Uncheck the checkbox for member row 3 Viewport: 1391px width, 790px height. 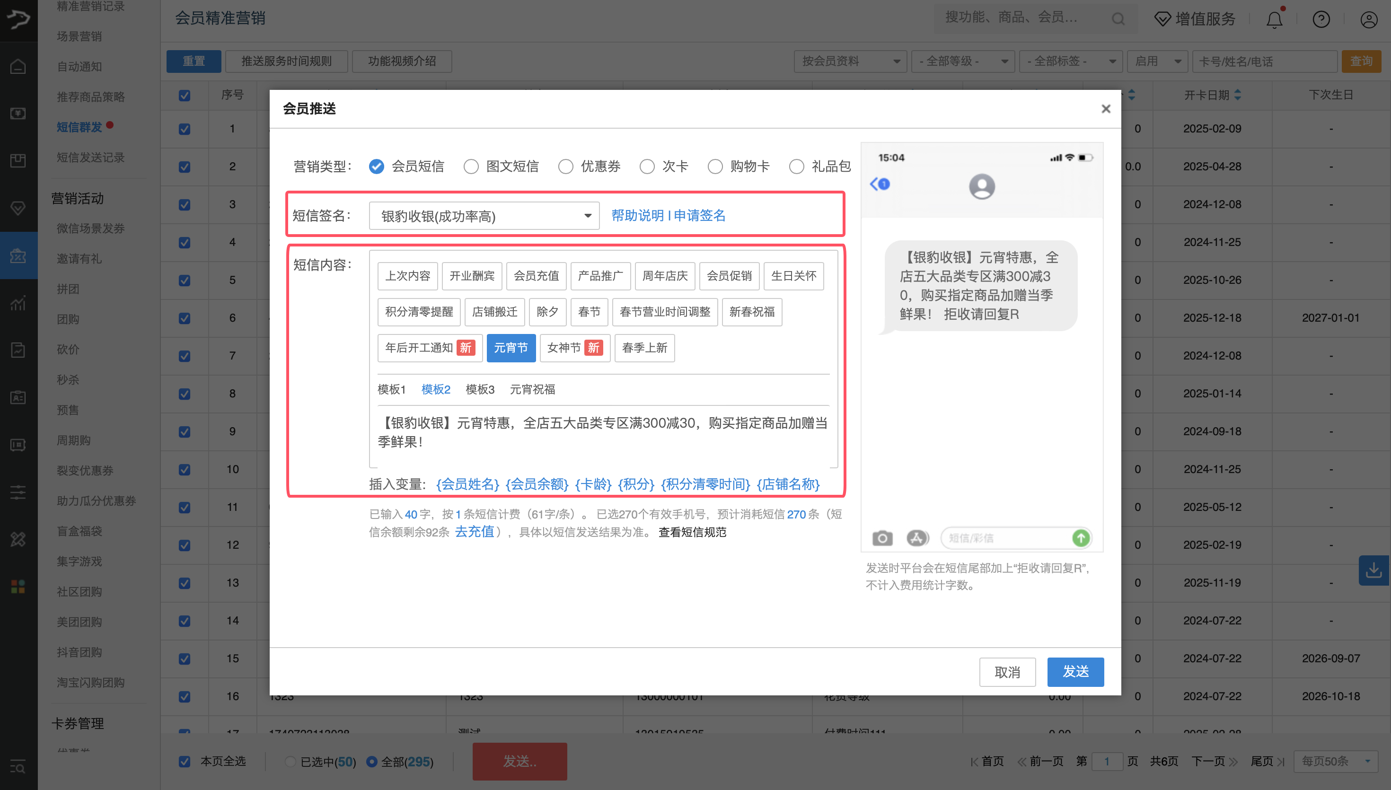[x=185, y=204]
